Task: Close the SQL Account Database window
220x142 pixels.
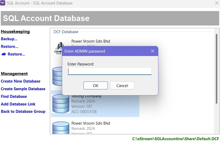Action: tap(217, 3)
